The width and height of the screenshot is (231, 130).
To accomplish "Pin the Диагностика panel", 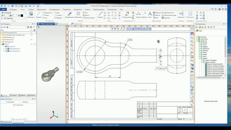I will click(x=33, y=99).
